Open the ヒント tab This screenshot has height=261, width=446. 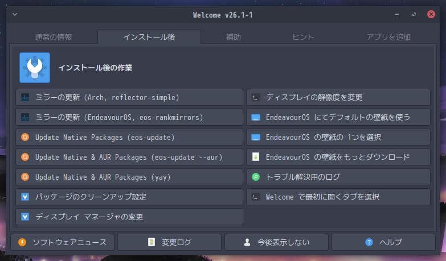coord(303,37)
